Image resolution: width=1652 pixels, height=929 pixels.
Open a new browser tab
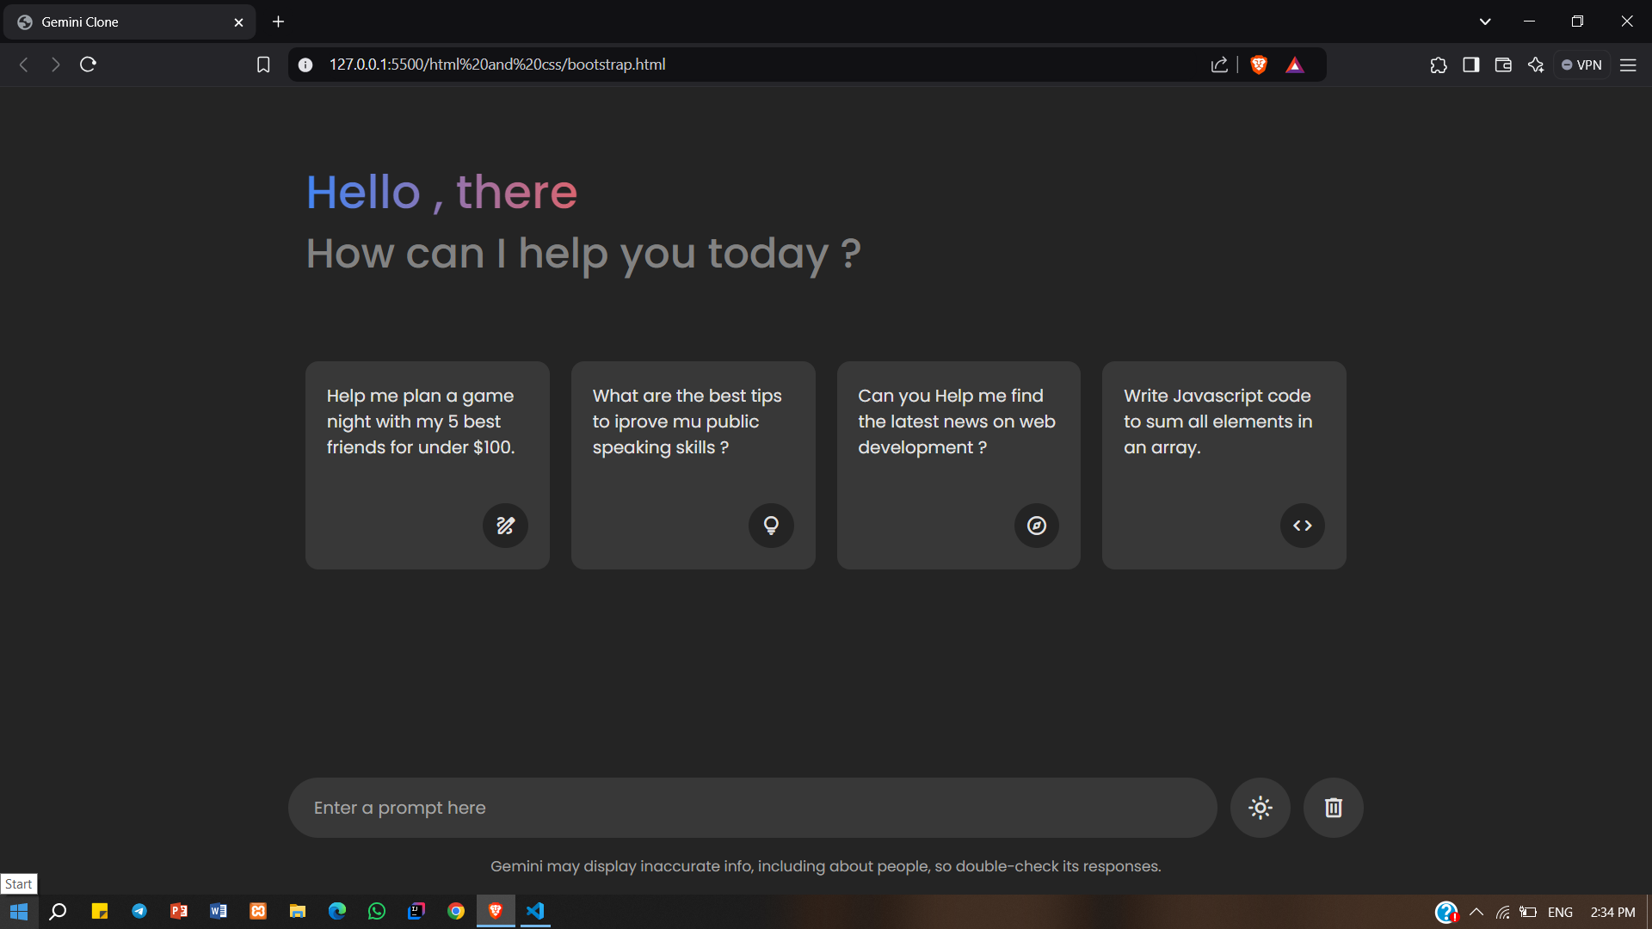point(278,22)
